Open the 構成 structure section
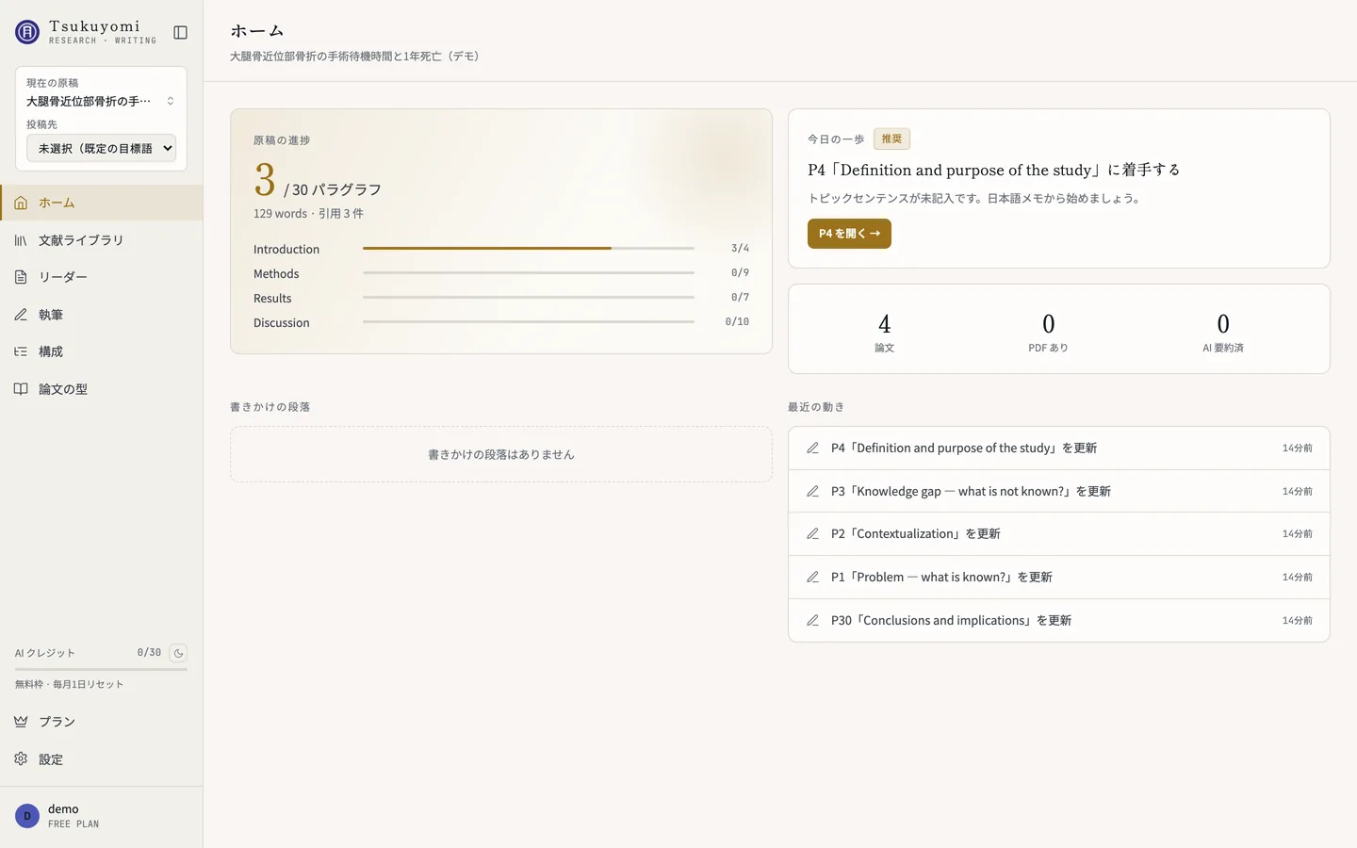This screenshot has width=1357, height=848. tap(101, 351)
